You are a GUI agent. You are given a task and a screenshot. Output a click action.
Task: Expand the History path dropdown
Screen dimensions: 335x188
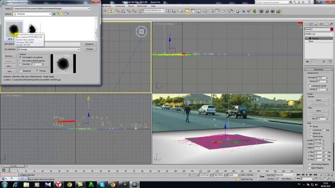click(89, 8)
